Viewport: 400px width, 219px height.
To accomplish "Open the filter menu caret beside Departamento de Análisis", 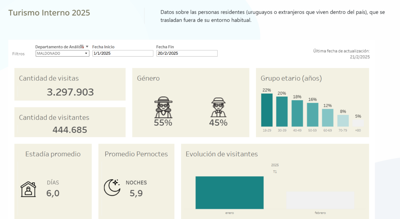I will coord(87,47).
